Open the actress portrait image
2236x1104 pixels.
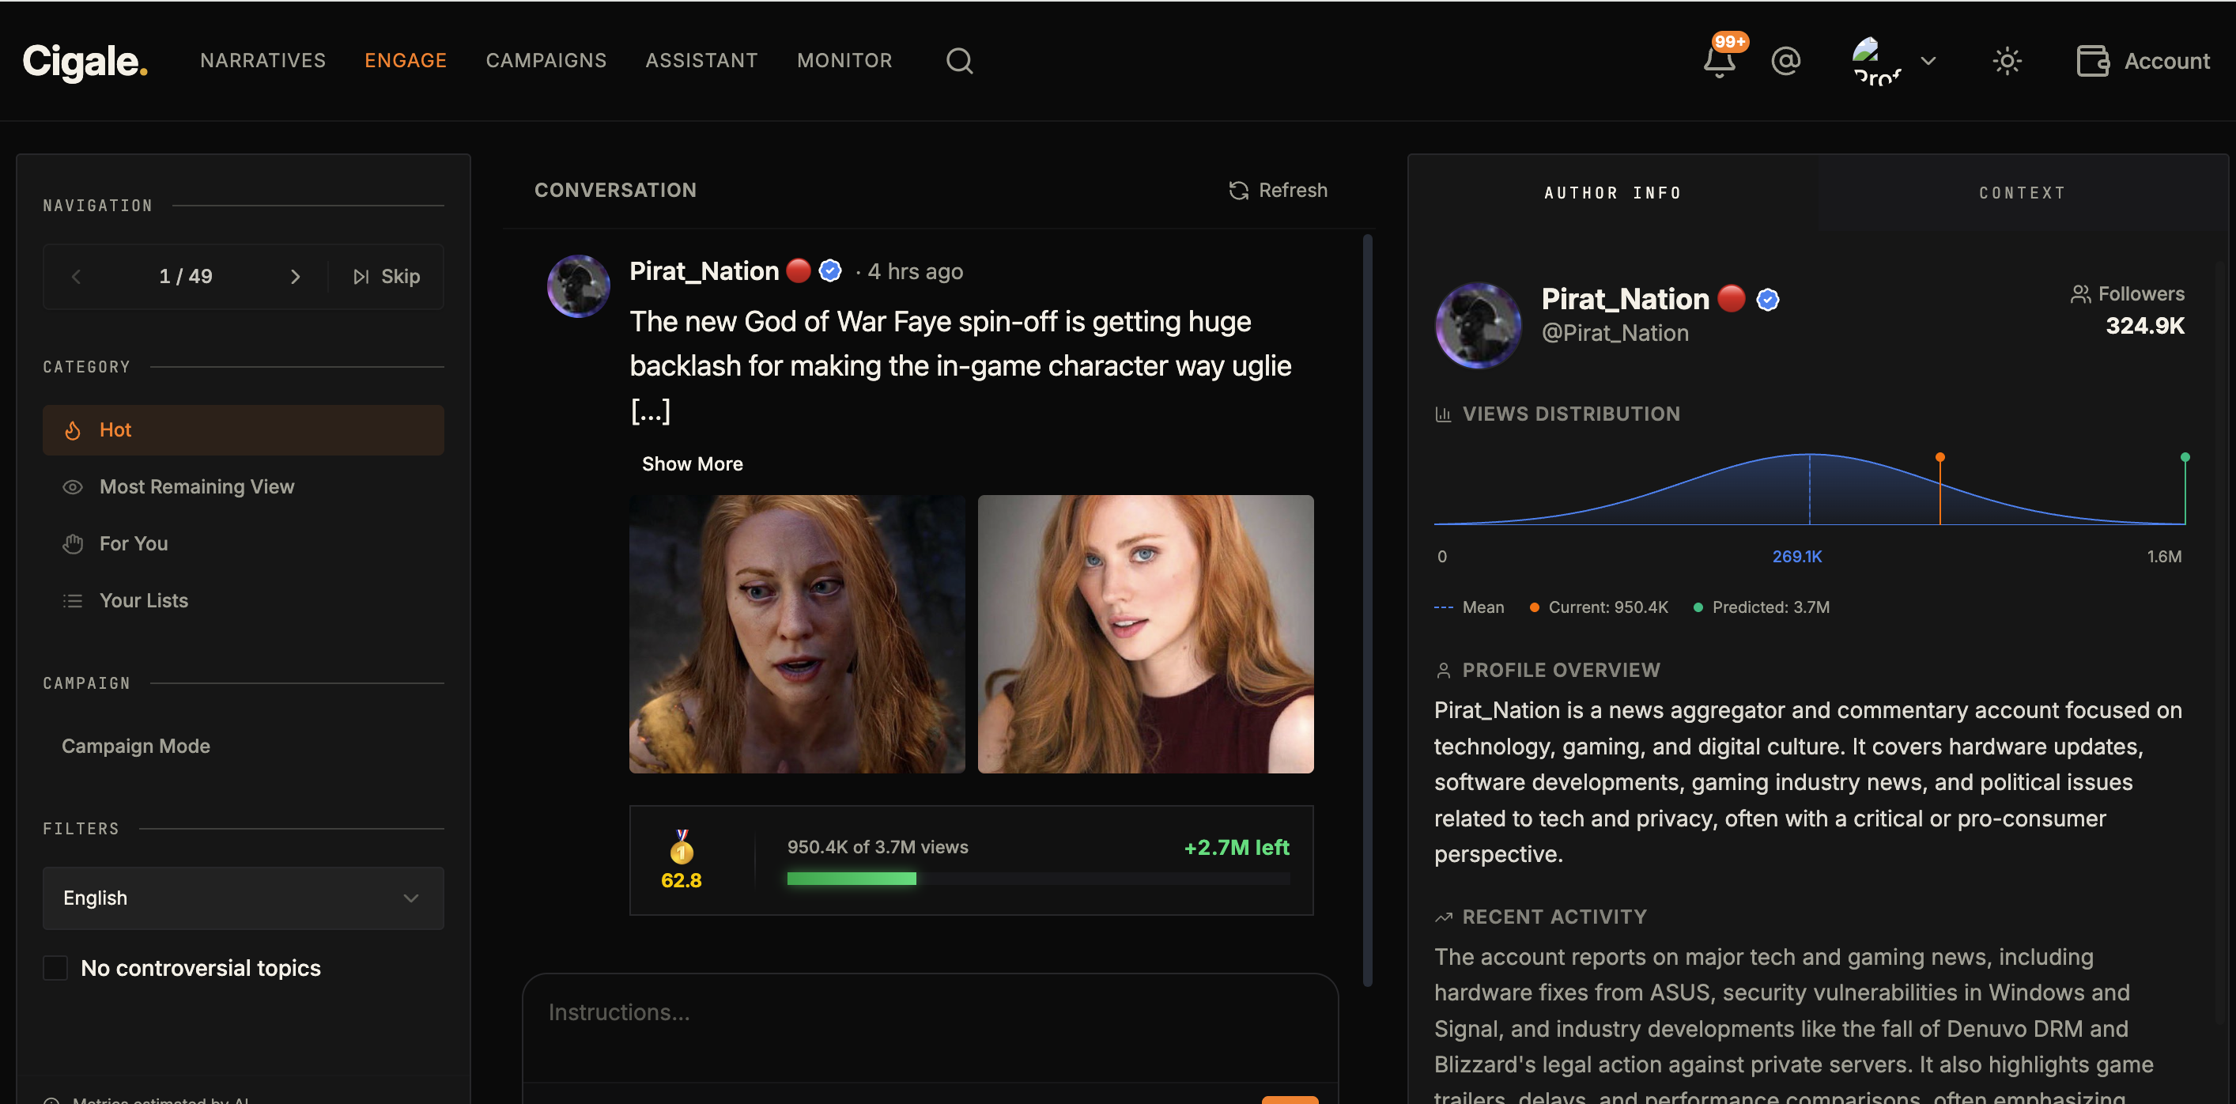(1146, 634)
